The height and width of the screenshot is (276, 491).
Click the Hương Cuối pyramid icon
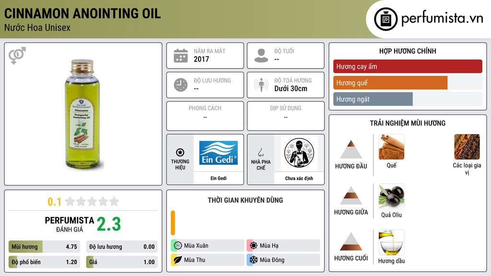coord(351,241)
